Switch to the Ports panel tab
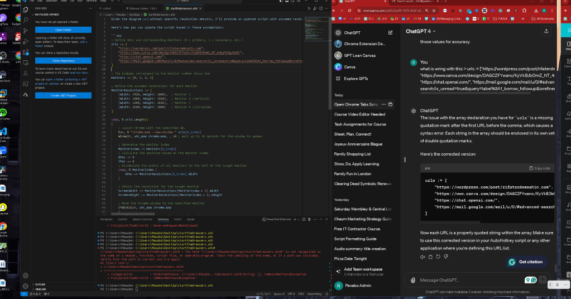This screenshot has height=299, width=571. pos(177,219)
